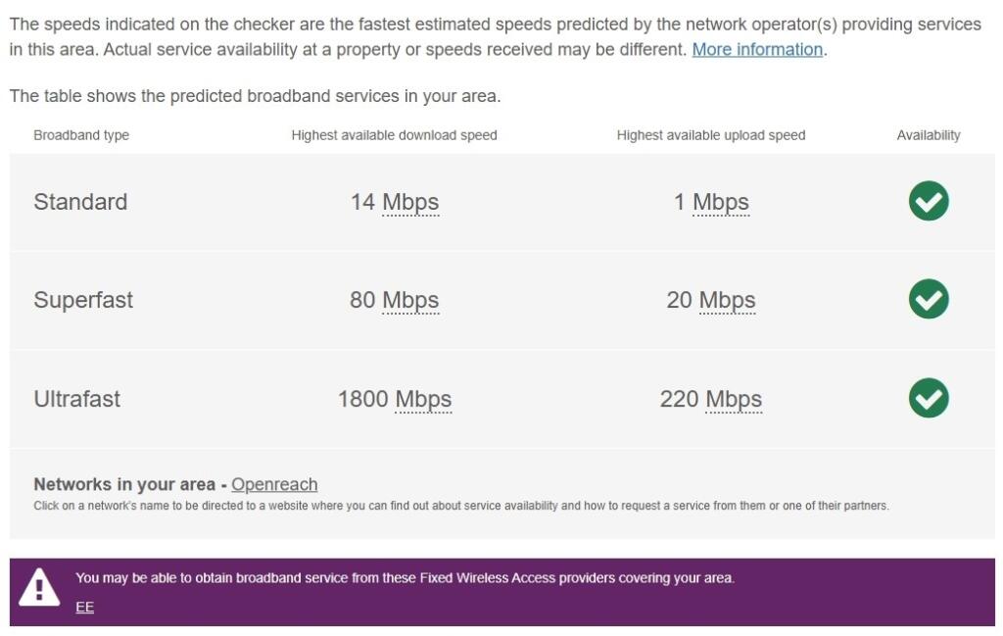Select the Superfast broadband type label
This screenshot has height=636, width=1003.
click(83, 300)
